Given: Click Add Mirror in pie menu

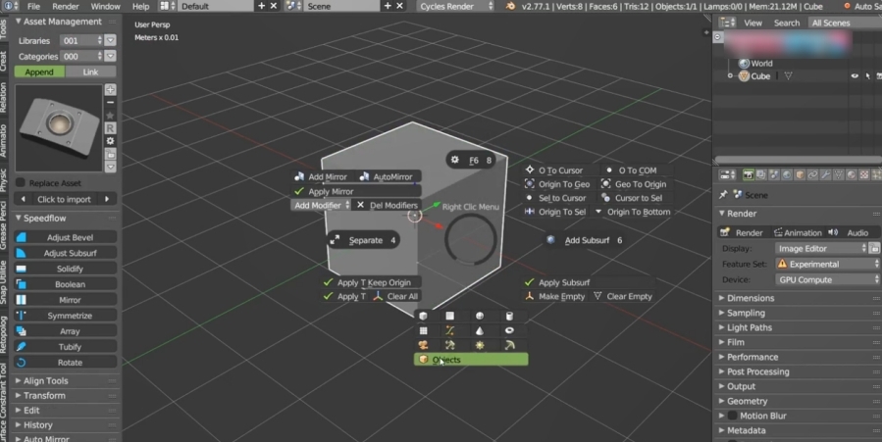Looking at the screenshot, I should click(x=321, y=177).
